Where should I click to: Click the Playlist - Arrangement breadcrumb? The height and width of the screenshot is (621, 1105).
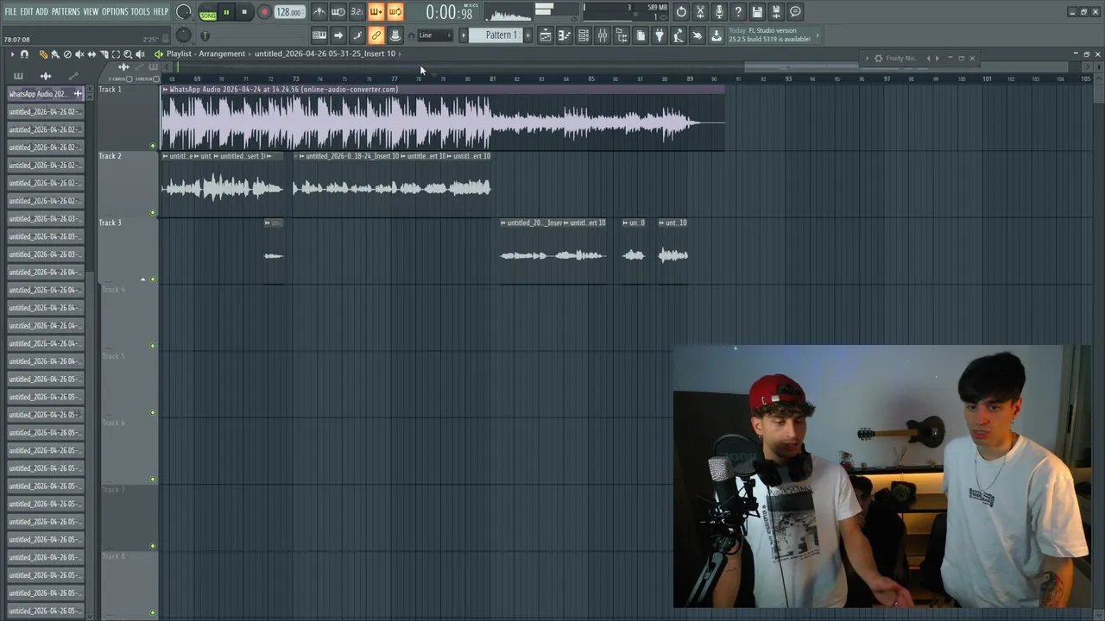(x=205, y=53)
